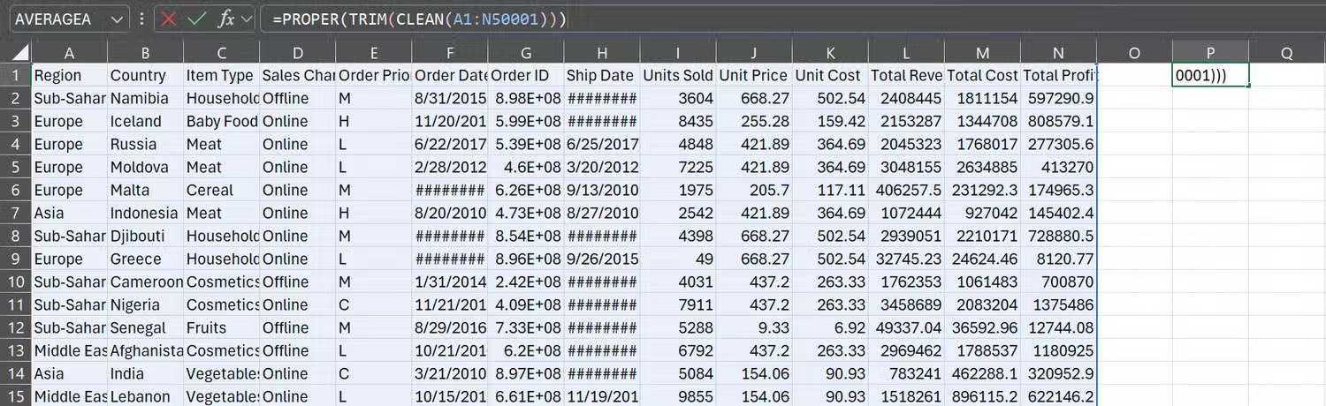Click the editing cell P1 showing 0001)))
This screenshot has height=406, width=1326.
click(1210, 76)
